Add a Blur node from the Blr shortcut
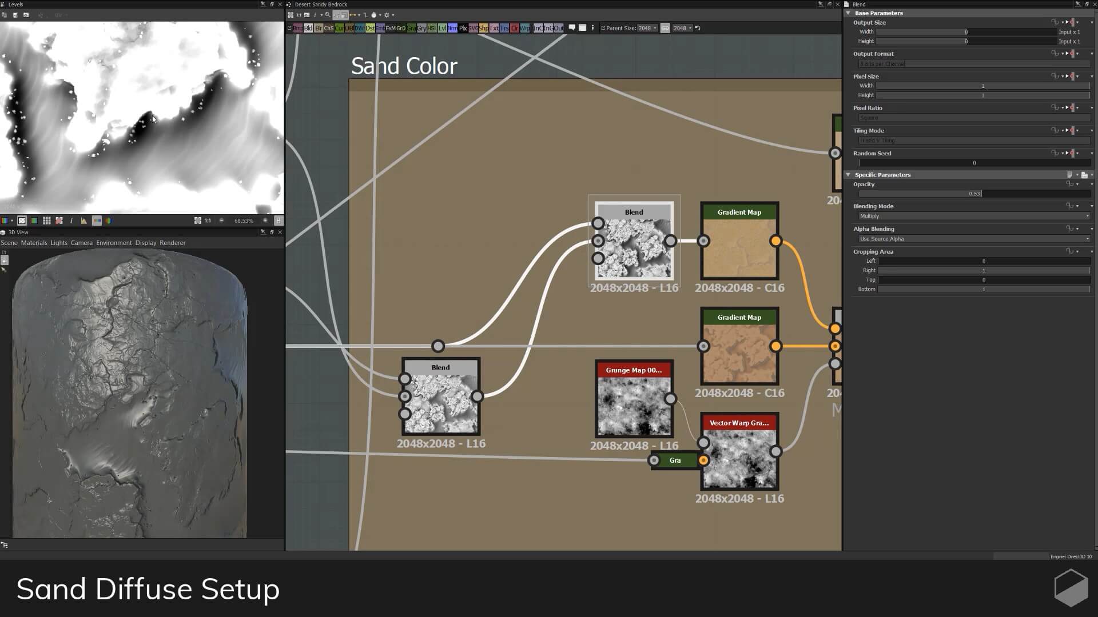The image size is (1098, 617). click(x=319, y=28)
